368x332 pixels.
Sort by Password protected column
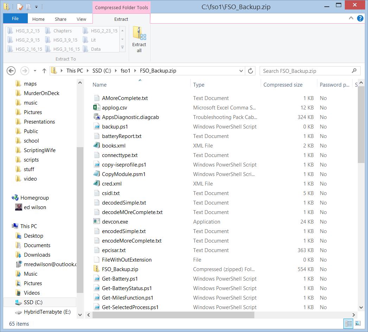tap(335, 85)
